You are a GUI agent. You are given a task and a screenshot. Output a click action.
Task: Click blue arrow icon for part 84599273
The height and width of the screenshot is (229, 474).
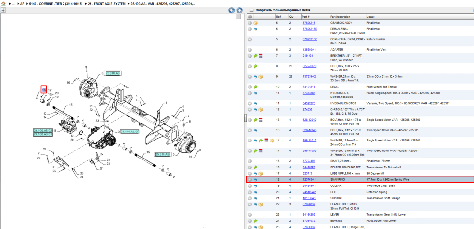(x=255, y=104)
